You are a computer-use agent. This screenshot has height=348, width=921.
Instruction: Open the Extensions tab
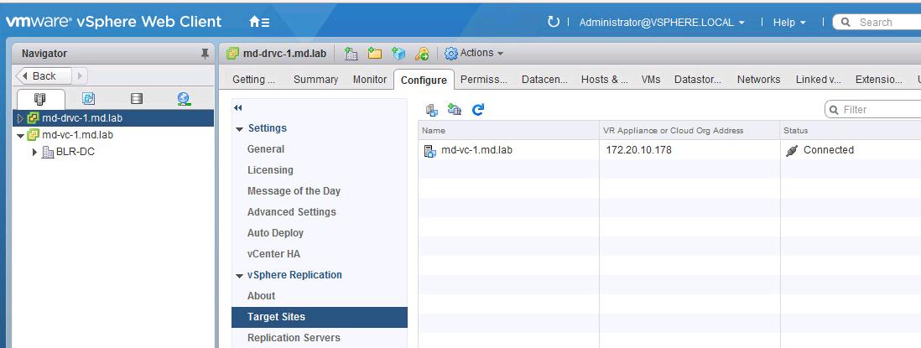click(879, 79)
